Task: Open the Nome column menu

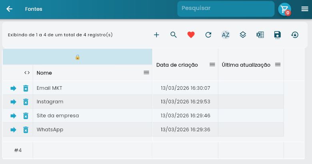Action: point(146,73)
